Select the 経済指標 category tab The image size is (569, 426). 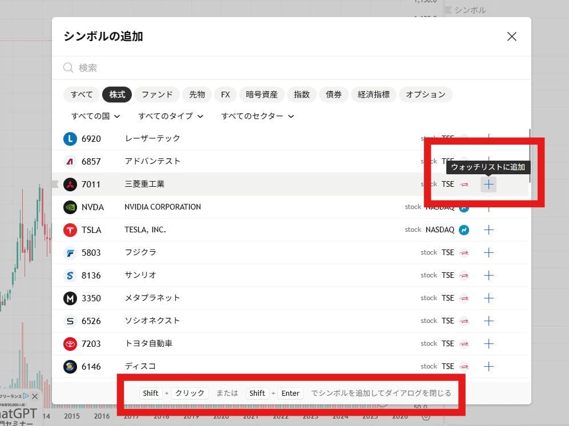pyautogui.click(x=373, y=95)
